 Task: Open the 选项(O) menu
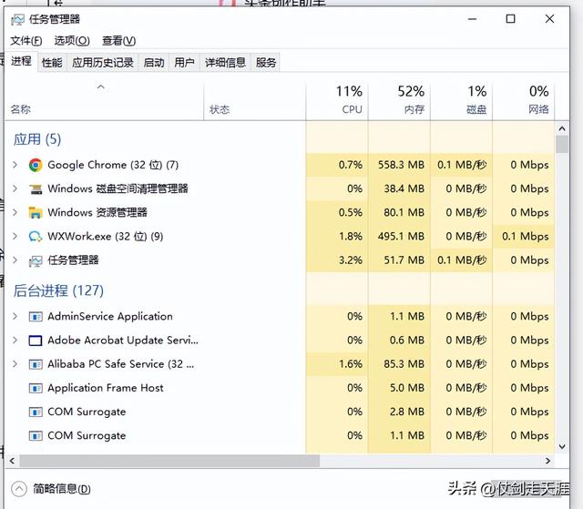pyautogui.click(x=72, y=40)
